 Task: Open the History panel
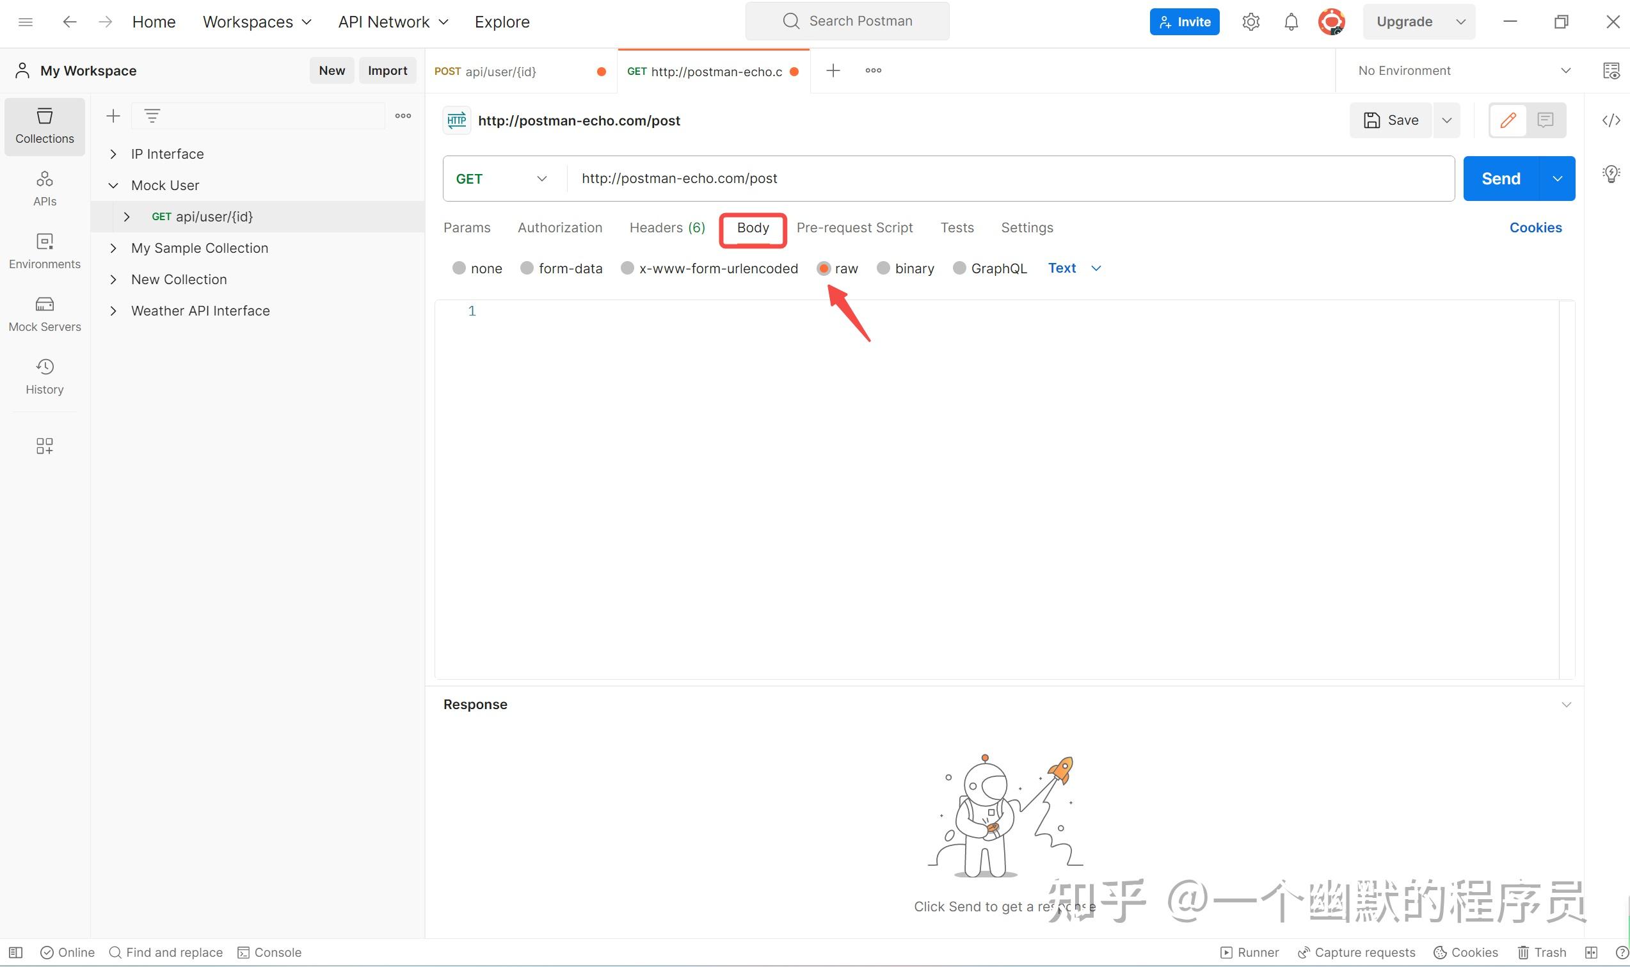tap(44, 376)
